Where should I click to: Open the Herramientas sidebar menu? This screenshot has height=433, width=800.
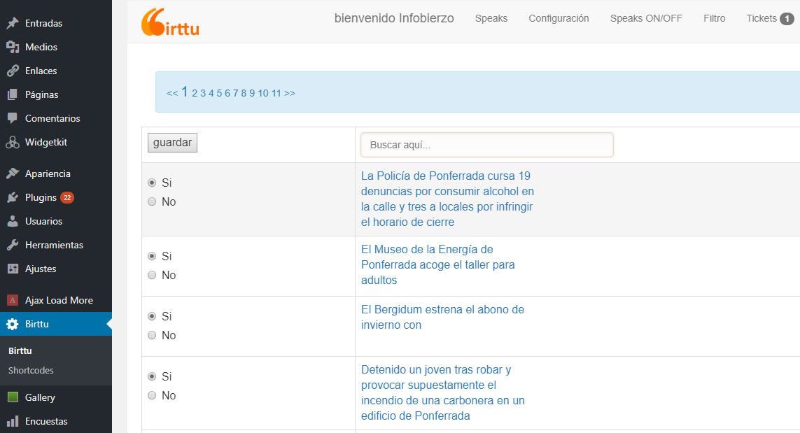pyautogui.click(x=55, y=245)
